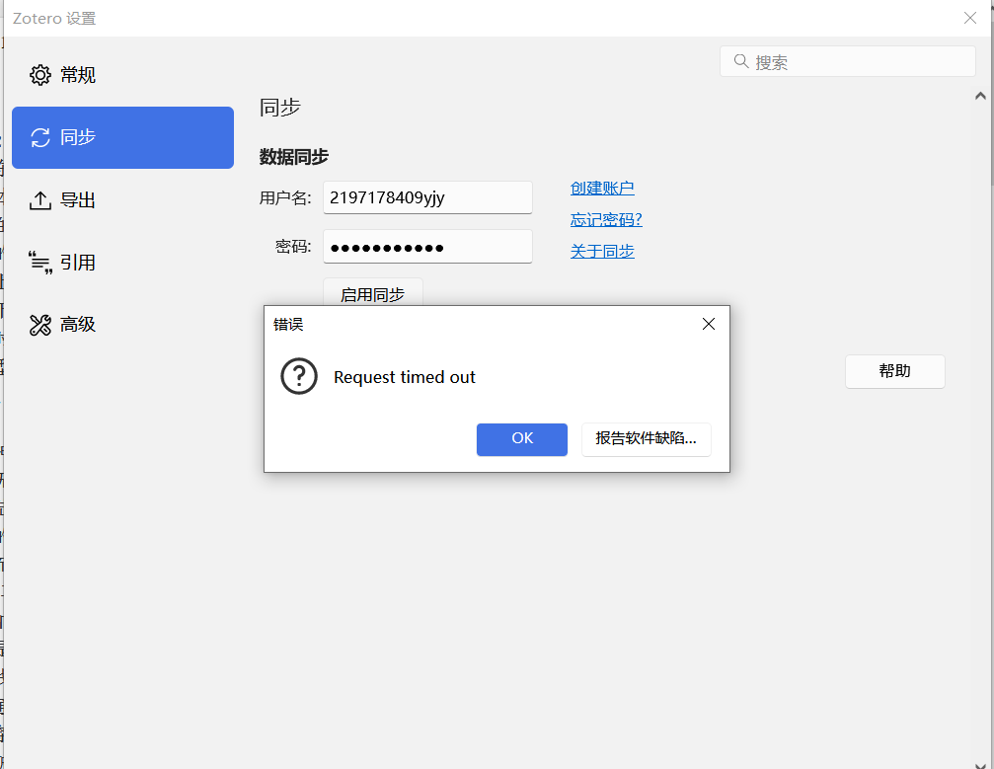Click the sync arrows icon in sidebar

pos(39,137)
